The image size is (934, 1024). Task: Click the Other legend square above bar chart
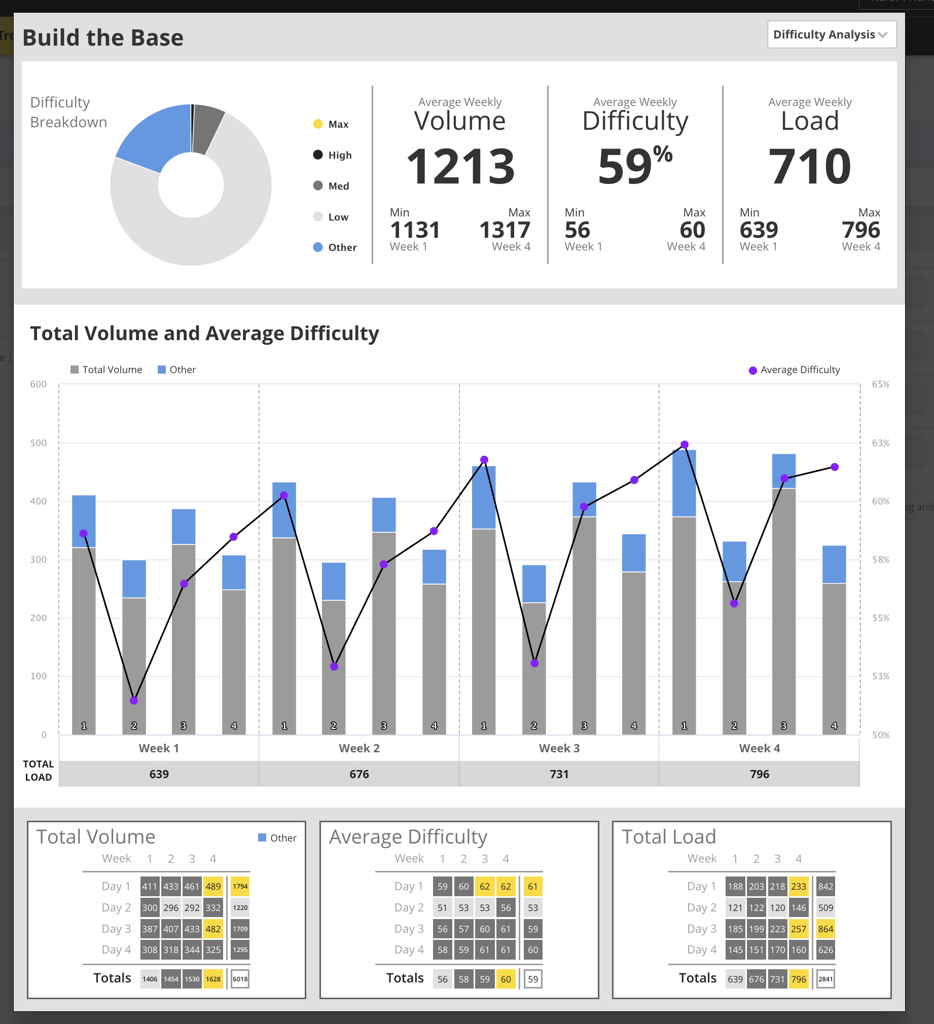(162, 370)
